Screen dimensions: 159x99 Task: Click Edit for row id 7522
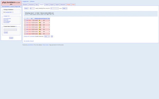[x=27, y=21]
